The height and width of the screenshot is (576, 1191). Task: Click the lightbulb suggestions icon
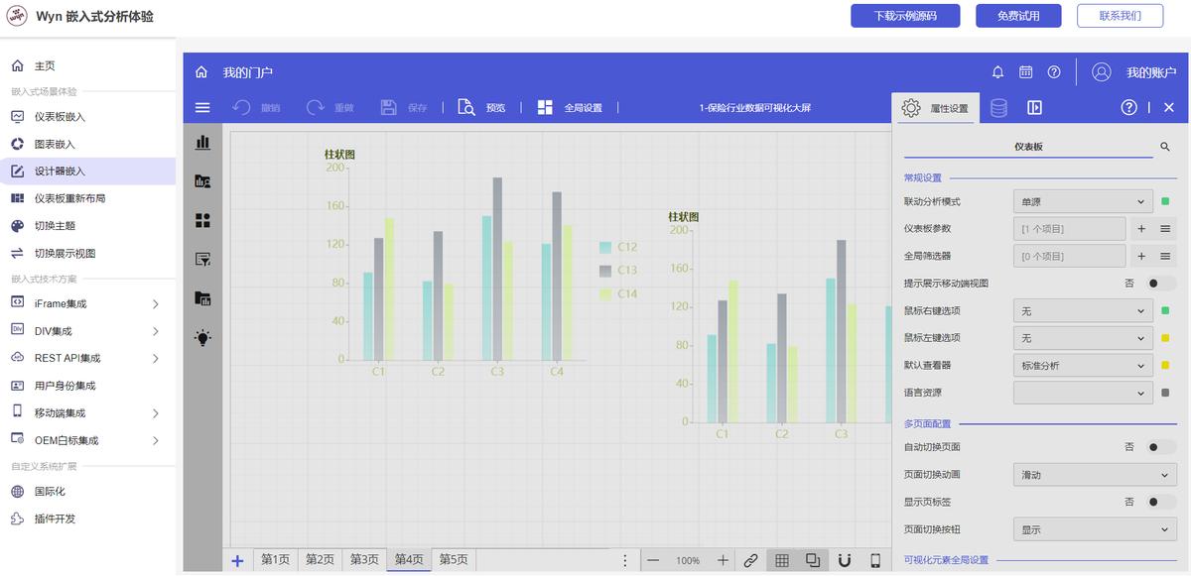201,336
